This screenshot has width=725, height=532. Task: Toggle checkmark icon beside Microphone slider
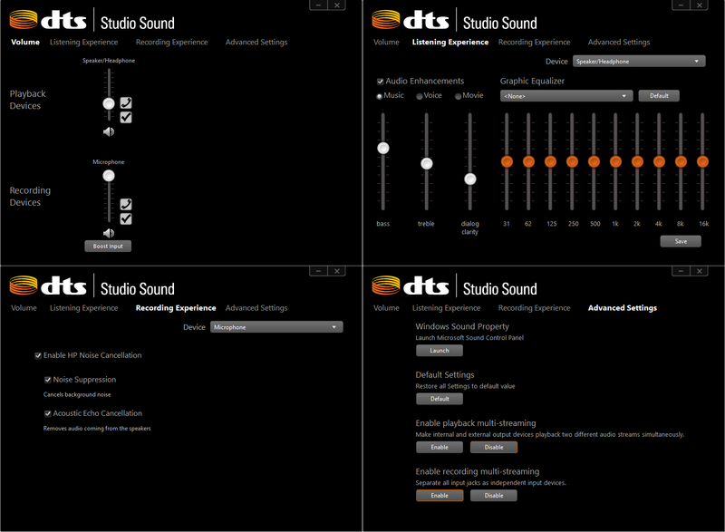[126, 219]
